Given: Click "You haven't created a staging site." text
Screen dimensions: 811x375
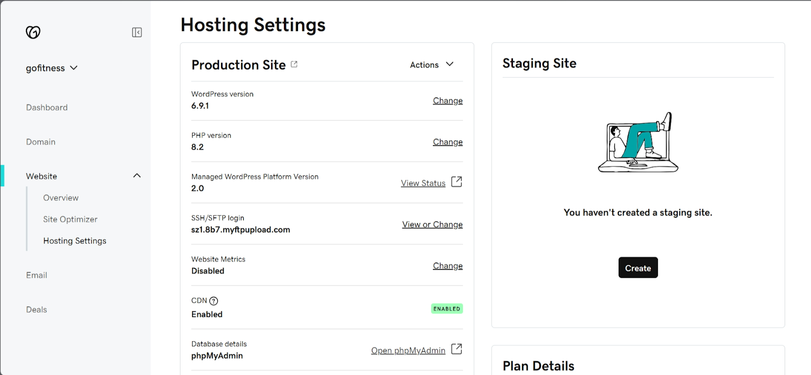Looking at the screenshot, I should 638,213.
